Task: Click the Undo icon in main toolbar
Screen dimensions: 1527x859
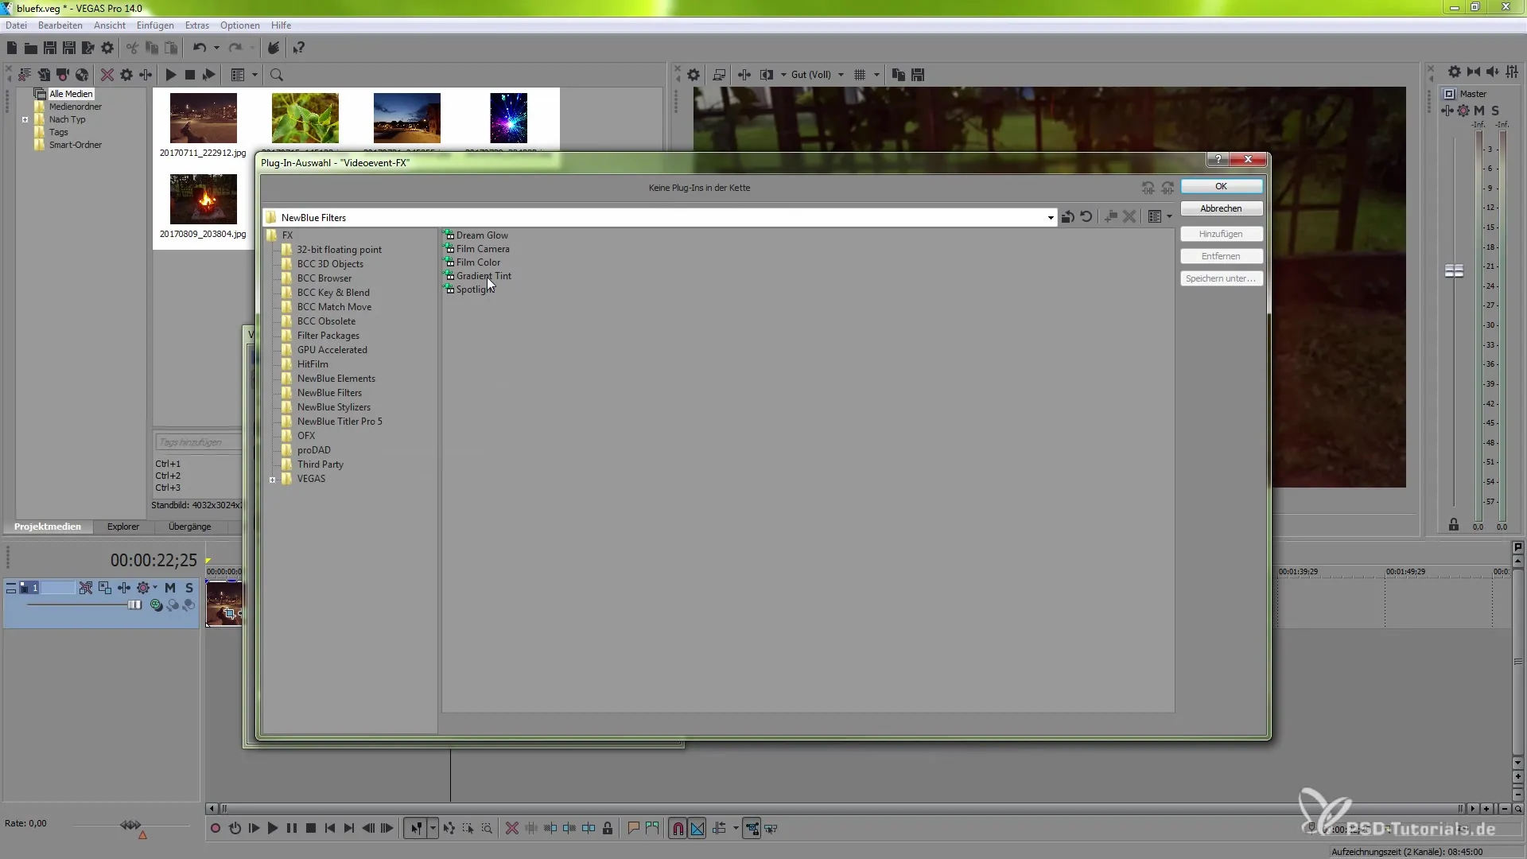Action: (199, 49)
